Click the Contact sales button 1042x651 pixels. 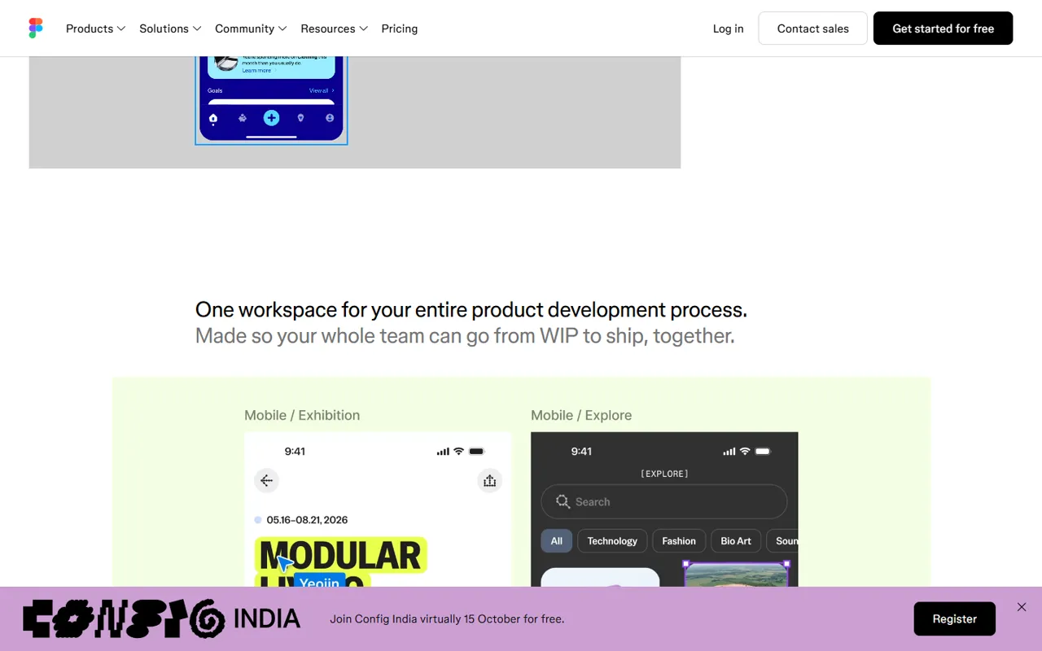pos(812,28)
